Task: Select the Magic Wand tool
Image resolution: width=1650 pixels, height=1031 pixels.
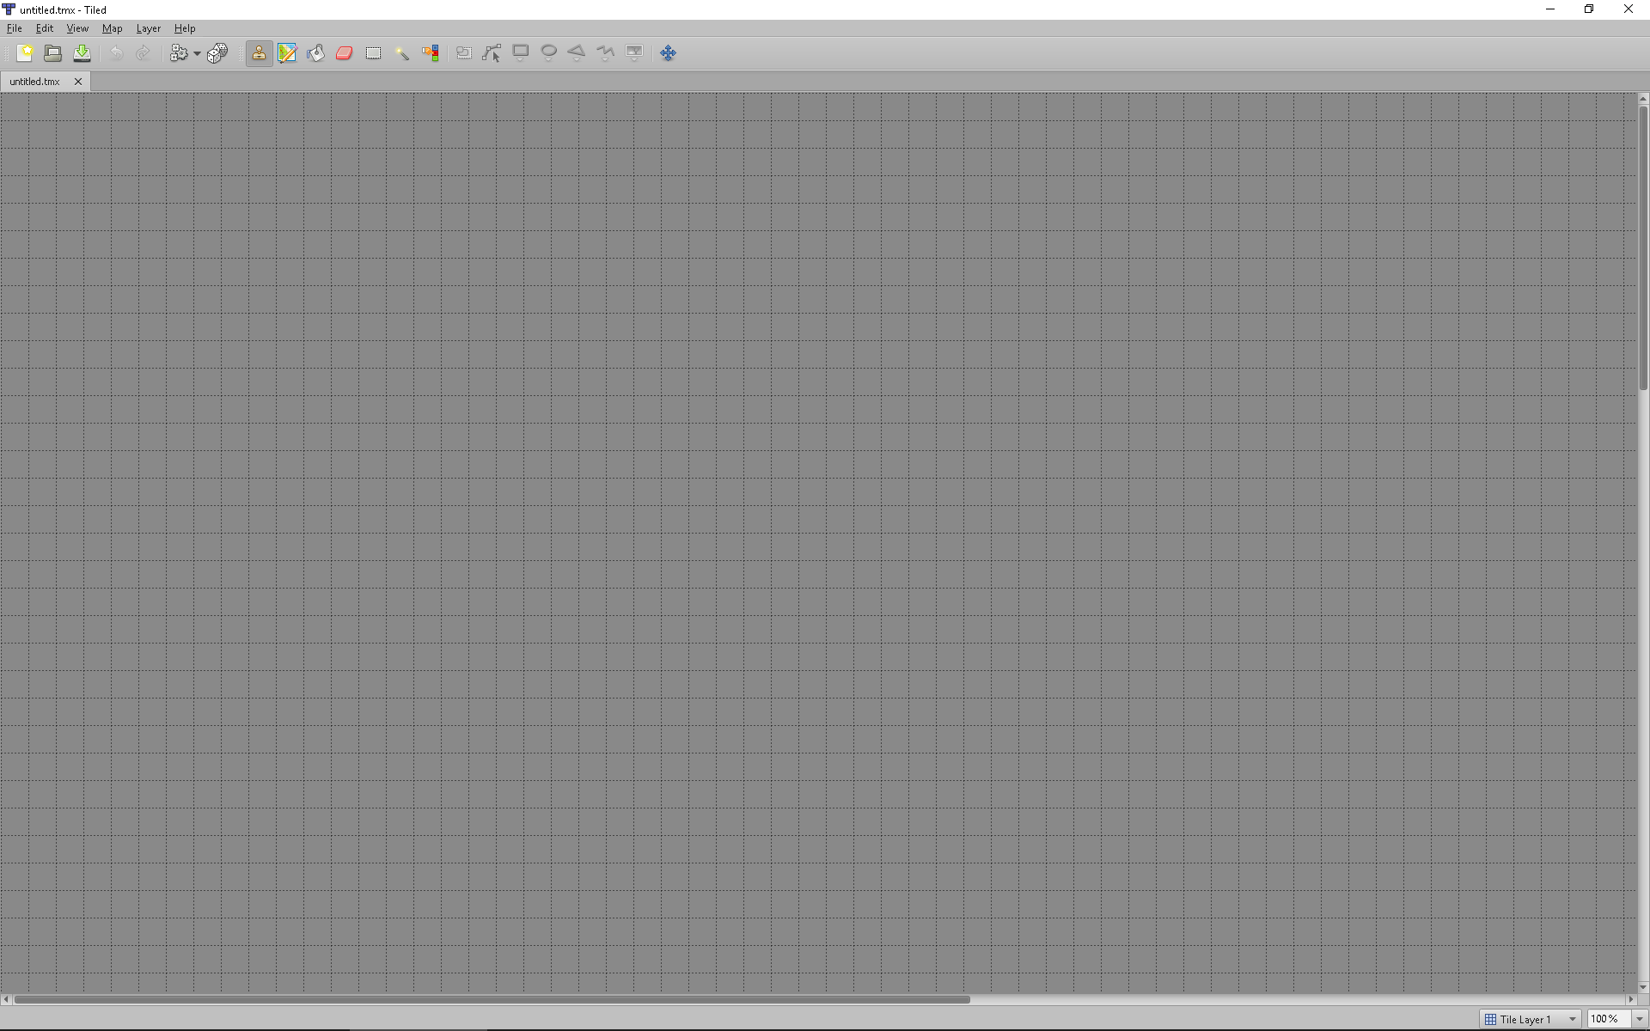Action: (401, 53)
